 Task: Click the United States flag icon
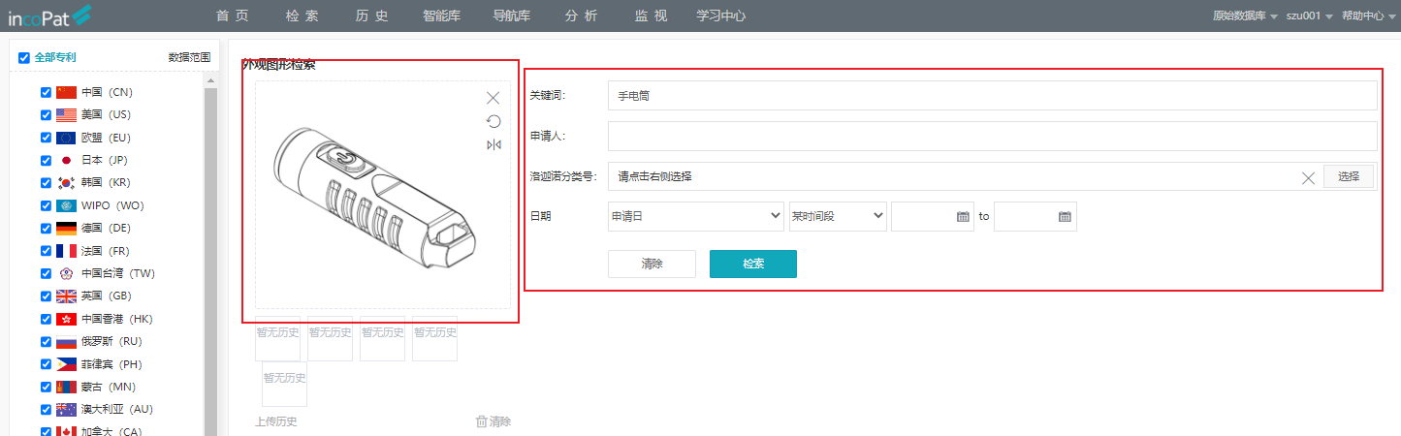coord(66,115)
